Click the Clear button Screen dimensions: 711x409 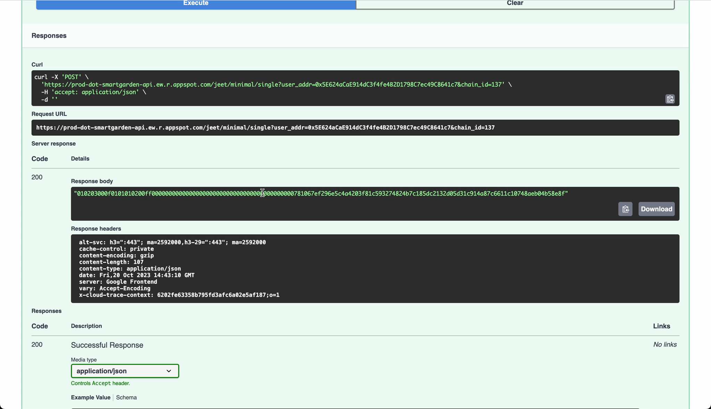pyautogui.click(x=515, y=4)
